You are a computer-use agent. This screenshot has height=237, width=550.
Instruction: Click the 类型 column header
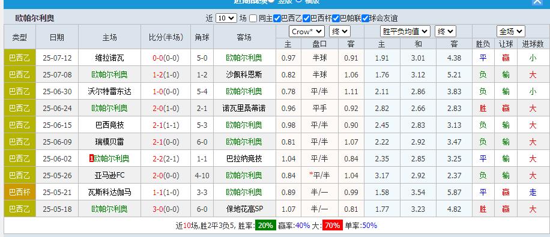[20, 37]
